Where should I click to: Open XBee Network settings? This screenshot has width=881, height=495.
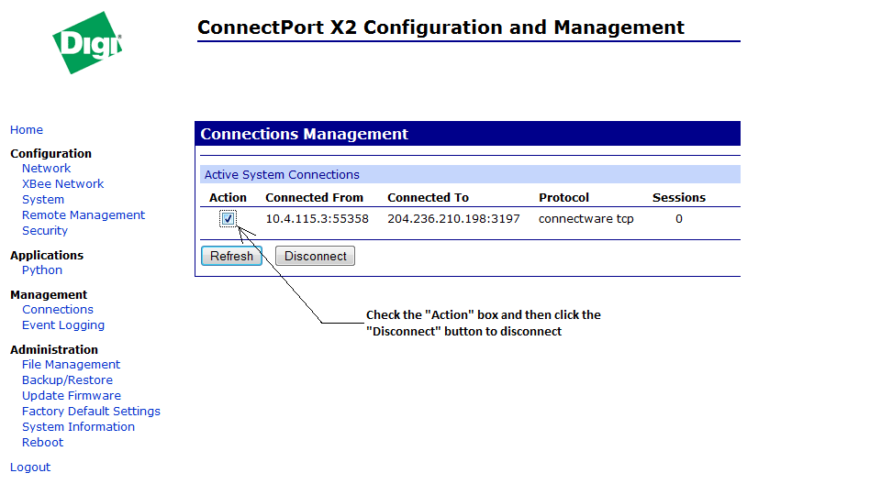pyautogui.click(x=62, y=184)
